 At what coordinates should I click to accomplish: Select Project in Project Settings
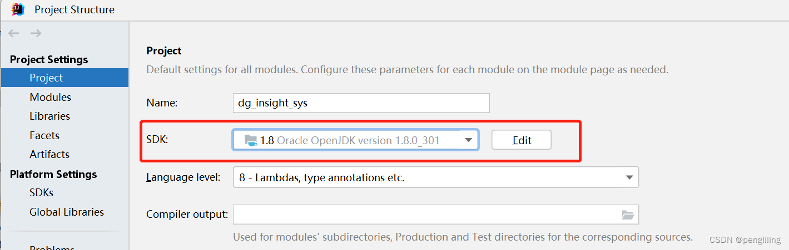pos(47,78)
